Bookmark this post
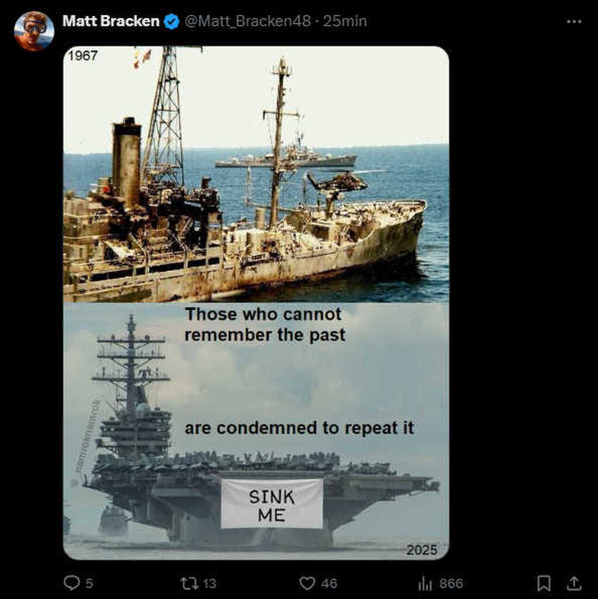Screen dimensions: 598x599 544,583
